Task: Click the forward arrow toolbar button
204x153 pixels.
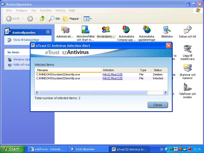Action: pyautogui.click(x=30, y=19)
